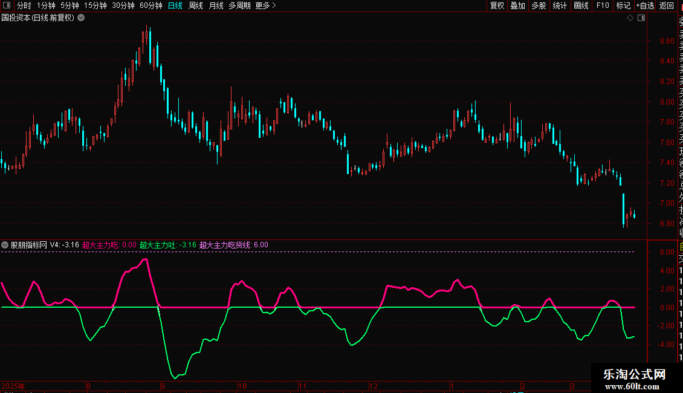Toggle the left sidebar panel icon

(x=7, y=5)
